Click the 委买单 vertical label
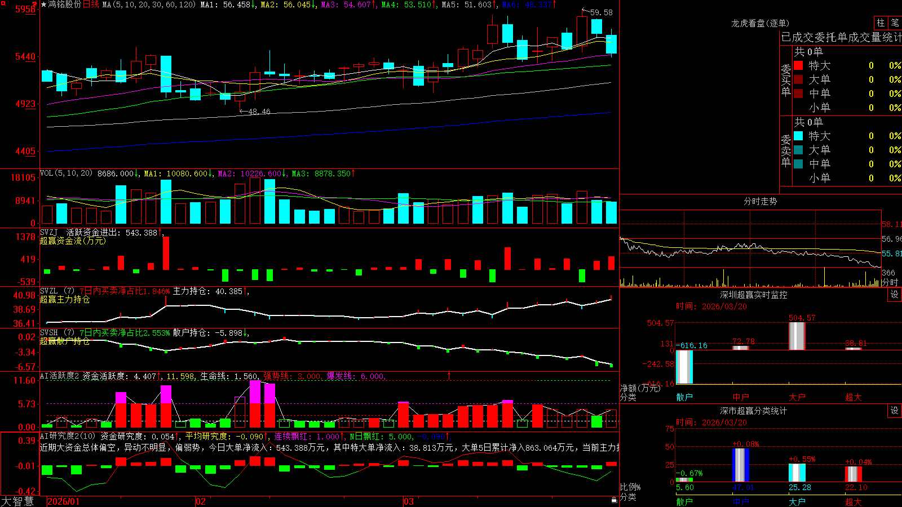This screenshot has height=507, width=902. (x=786, y=81)
